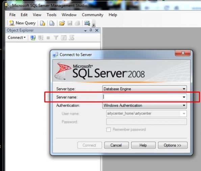Screen dimensions: 201x171
Task: Click the Cancel button
Action: [117, 145]
